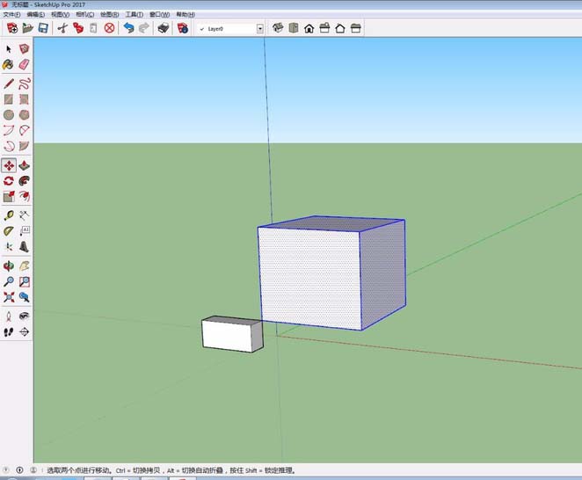
Task: Select the Rectangle tool
Action: click(x=9, y=99)
